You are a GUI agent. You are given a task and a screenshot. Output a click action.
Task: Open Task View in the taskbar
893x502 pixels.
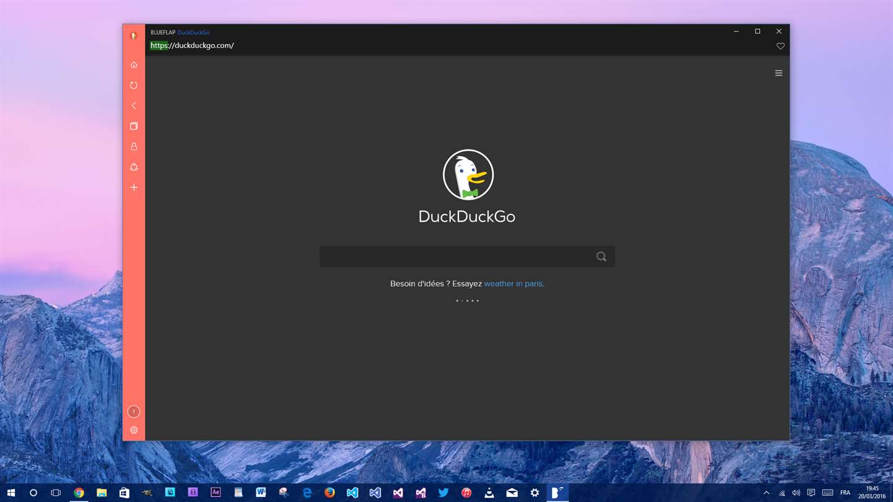pyautogui.click(x=56, y=493)
